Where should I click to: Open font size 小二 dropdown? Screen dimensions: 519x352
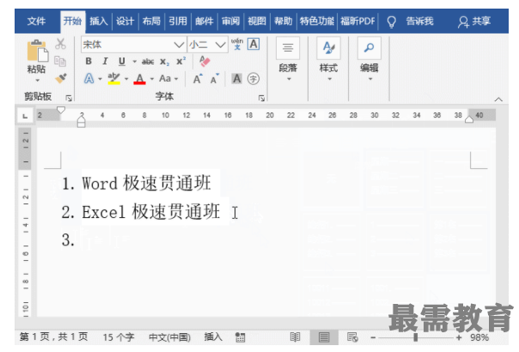[220, 45]
